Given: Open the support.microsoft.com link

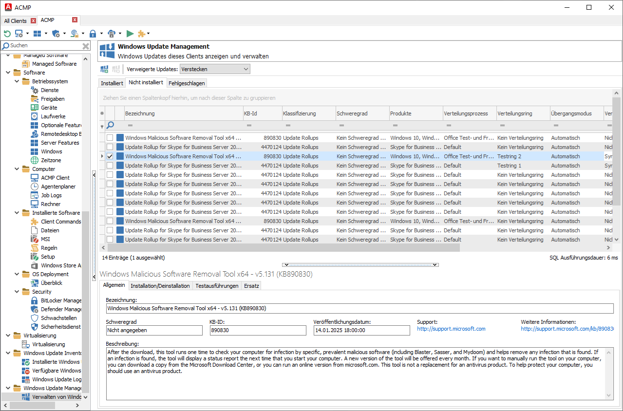Looking at the screenshot, I should point(451,328).
